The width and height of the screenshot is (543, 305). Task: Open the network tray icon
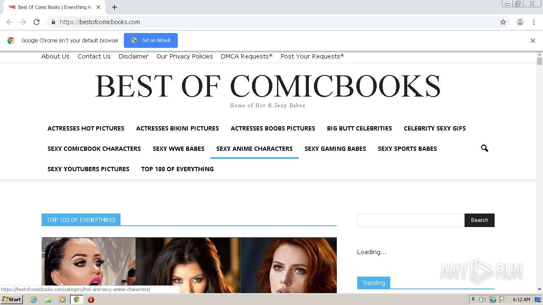(x=493, y=299)
